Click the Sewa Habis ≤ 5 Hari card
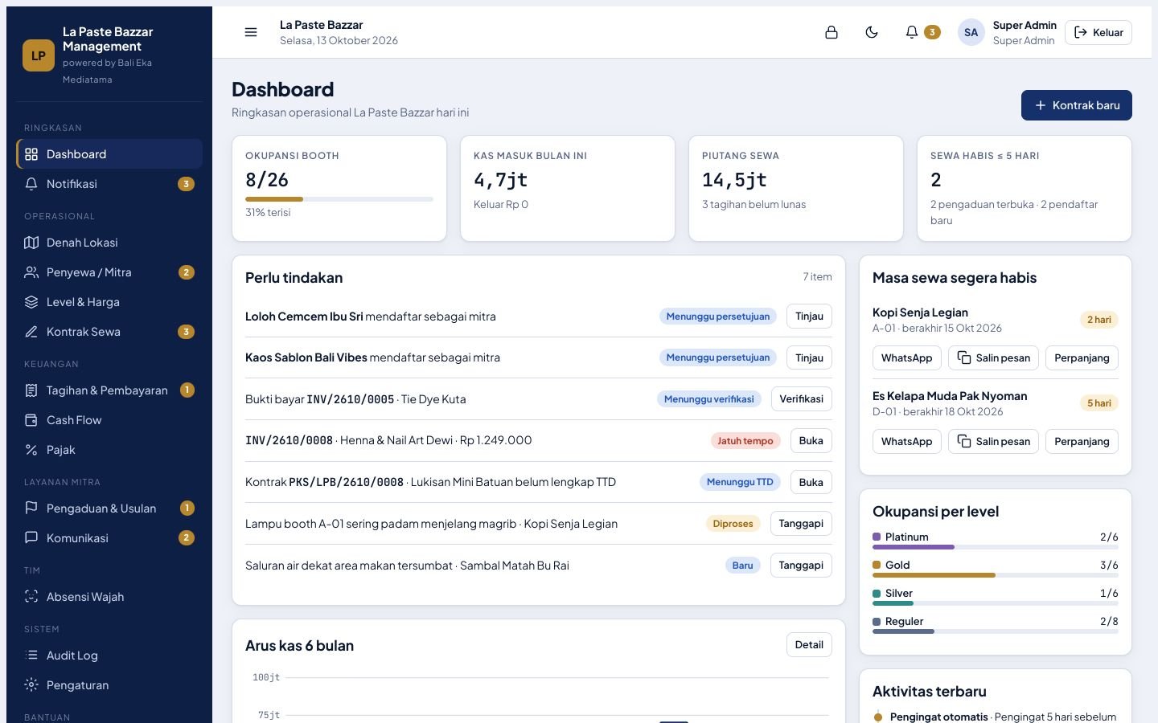 1025,188
